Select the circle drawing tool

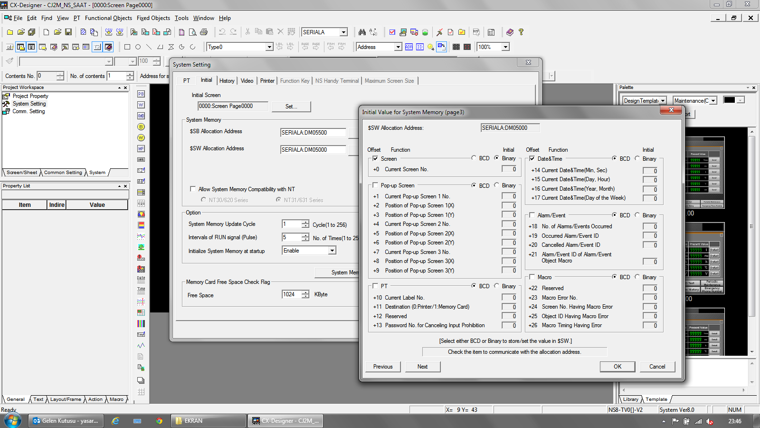tap(138, 47)
